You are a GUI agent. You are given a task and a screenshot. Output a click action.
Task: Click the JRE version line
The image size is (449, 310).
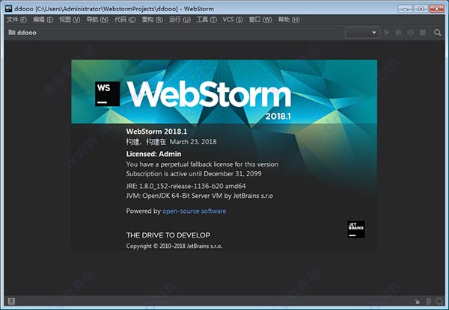[186, 186]
